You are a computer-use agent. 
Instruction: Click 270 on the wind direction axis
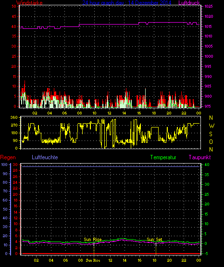coord(14,126)
